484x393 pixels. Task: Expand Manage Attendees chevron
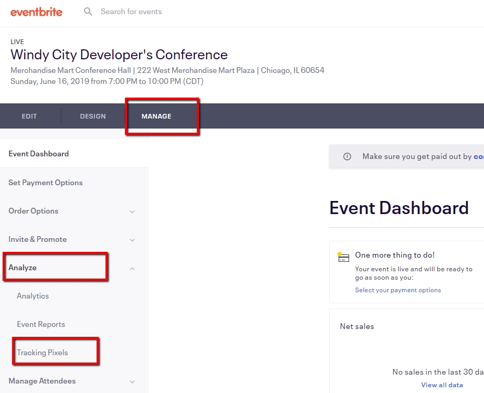click(132, 382)
